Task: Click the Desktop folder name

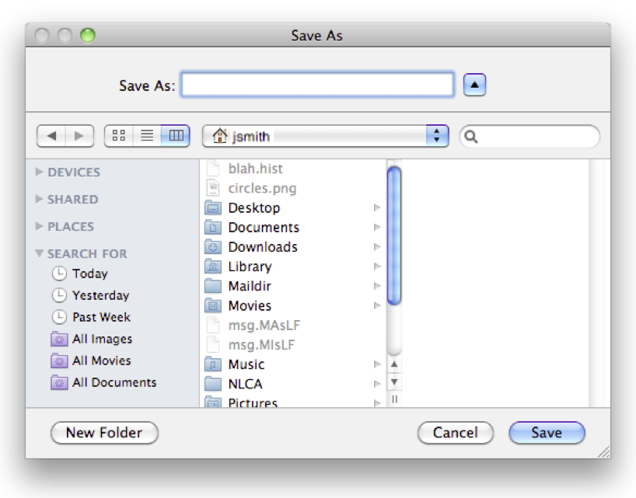Action: tap(254, 208)
